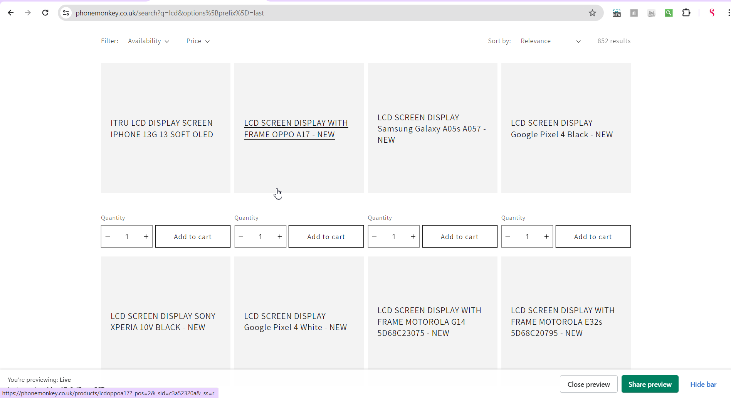Increase quantity for Samsung Galaxy A05s display
Viewport: 731px width, 398px height.
click(x=413, y=236)
